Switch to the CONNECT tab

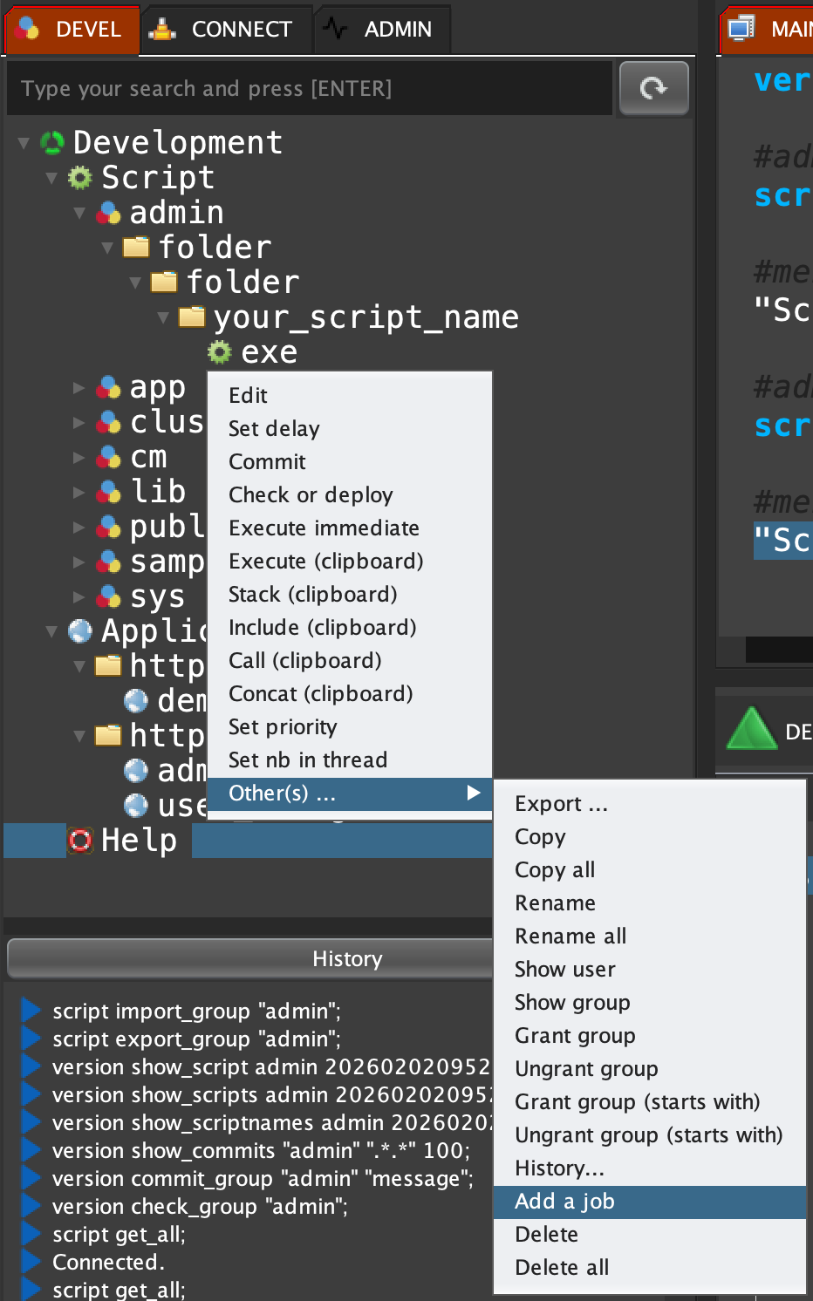point(223,30)
